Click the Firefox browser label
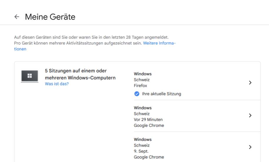The width and height of the screenshot is (269, 162). (x=140, y=86)
